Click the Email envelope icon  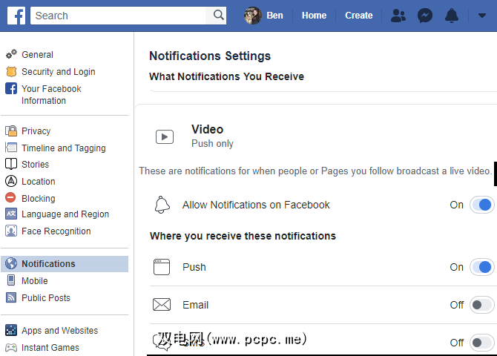(162, 305)
